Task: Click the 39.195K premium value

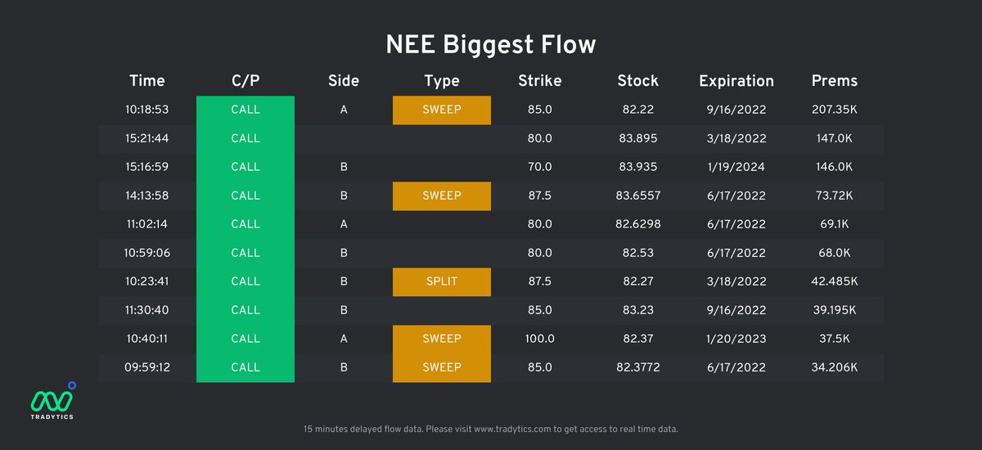Action: pos(835,310)
